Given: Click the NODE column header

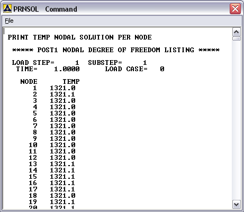Looking at the screenshot, I should click(x=29, y=82).
